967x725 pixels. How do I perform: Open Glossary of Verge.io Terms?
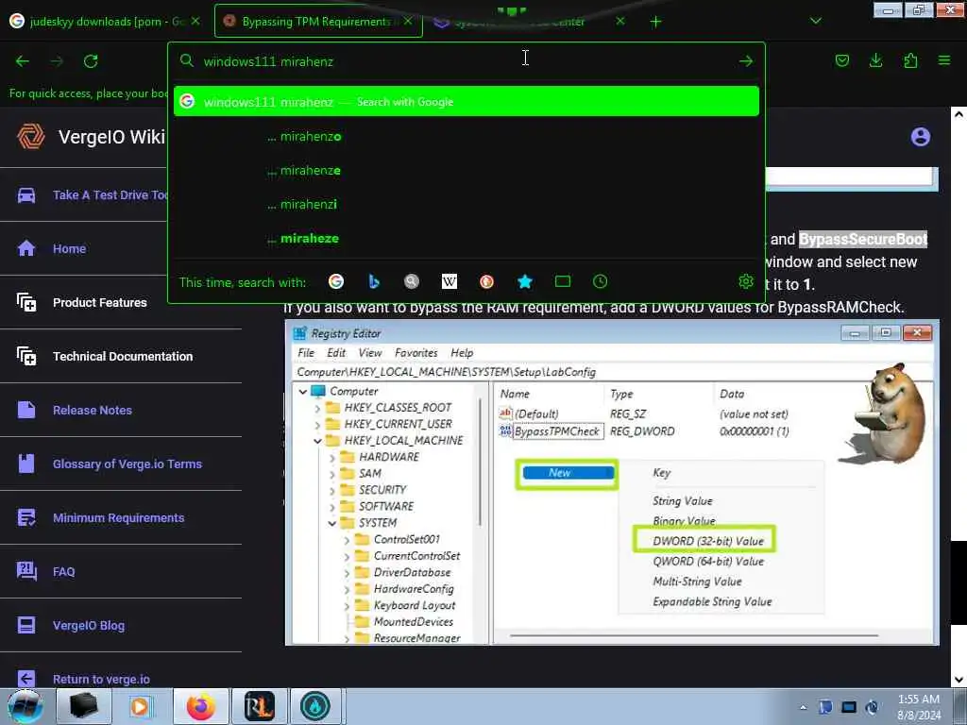[x=127, y=464]
